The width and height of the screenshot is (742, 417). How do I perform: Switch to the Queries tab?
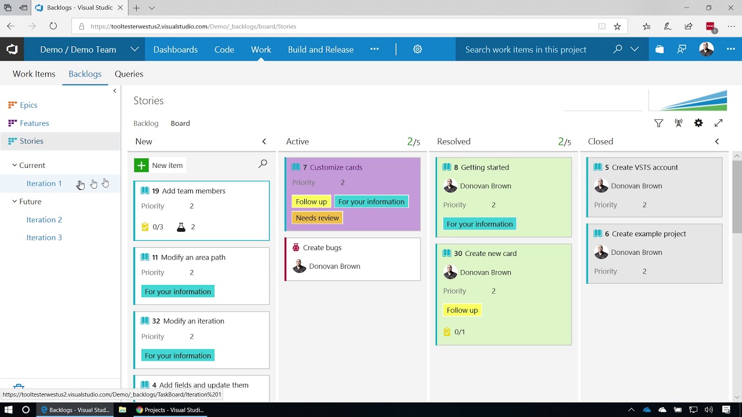(x=129, y=74)
